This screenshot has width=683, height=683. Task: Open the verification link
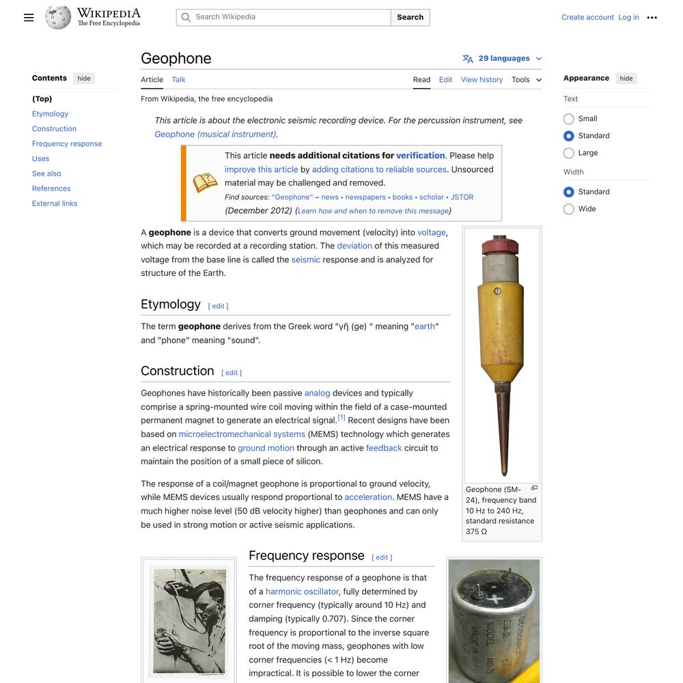pos(420,156)
